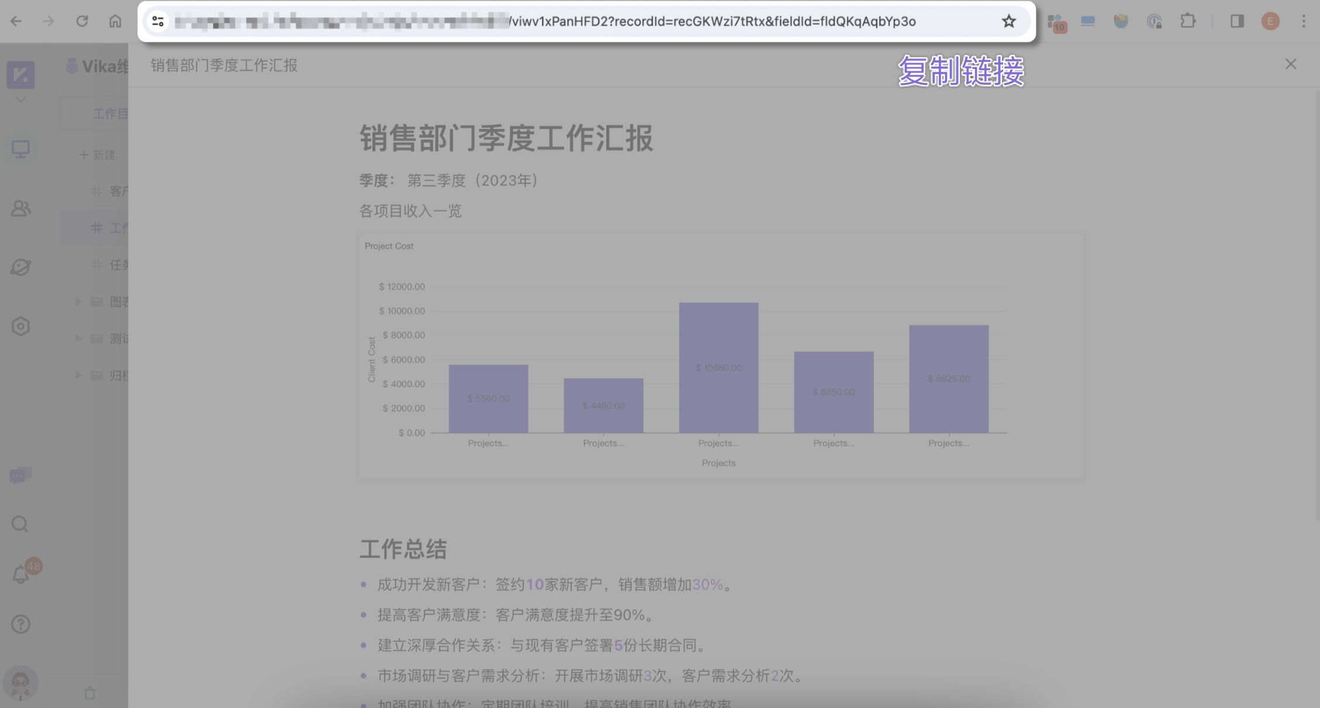This screenshot has width=1320, height=708.
Task: Open space settings via the hexagon icon
Action: point(20,326)
